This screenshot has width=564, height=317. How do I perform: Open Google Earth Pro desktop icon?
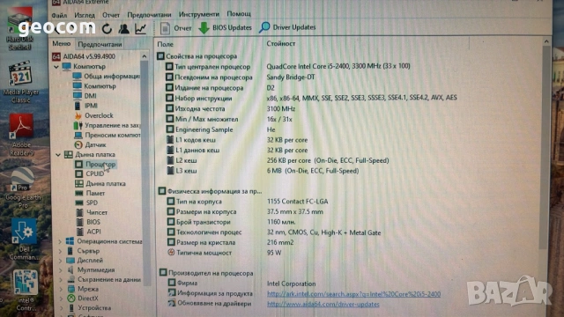click(x=23, y=188)
